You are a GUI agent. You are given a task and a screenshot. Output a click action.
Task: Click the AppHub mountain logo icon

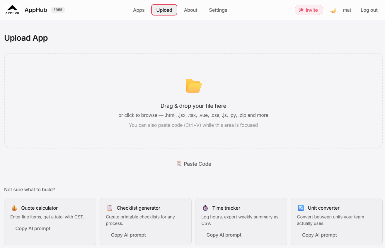point(12,10)
